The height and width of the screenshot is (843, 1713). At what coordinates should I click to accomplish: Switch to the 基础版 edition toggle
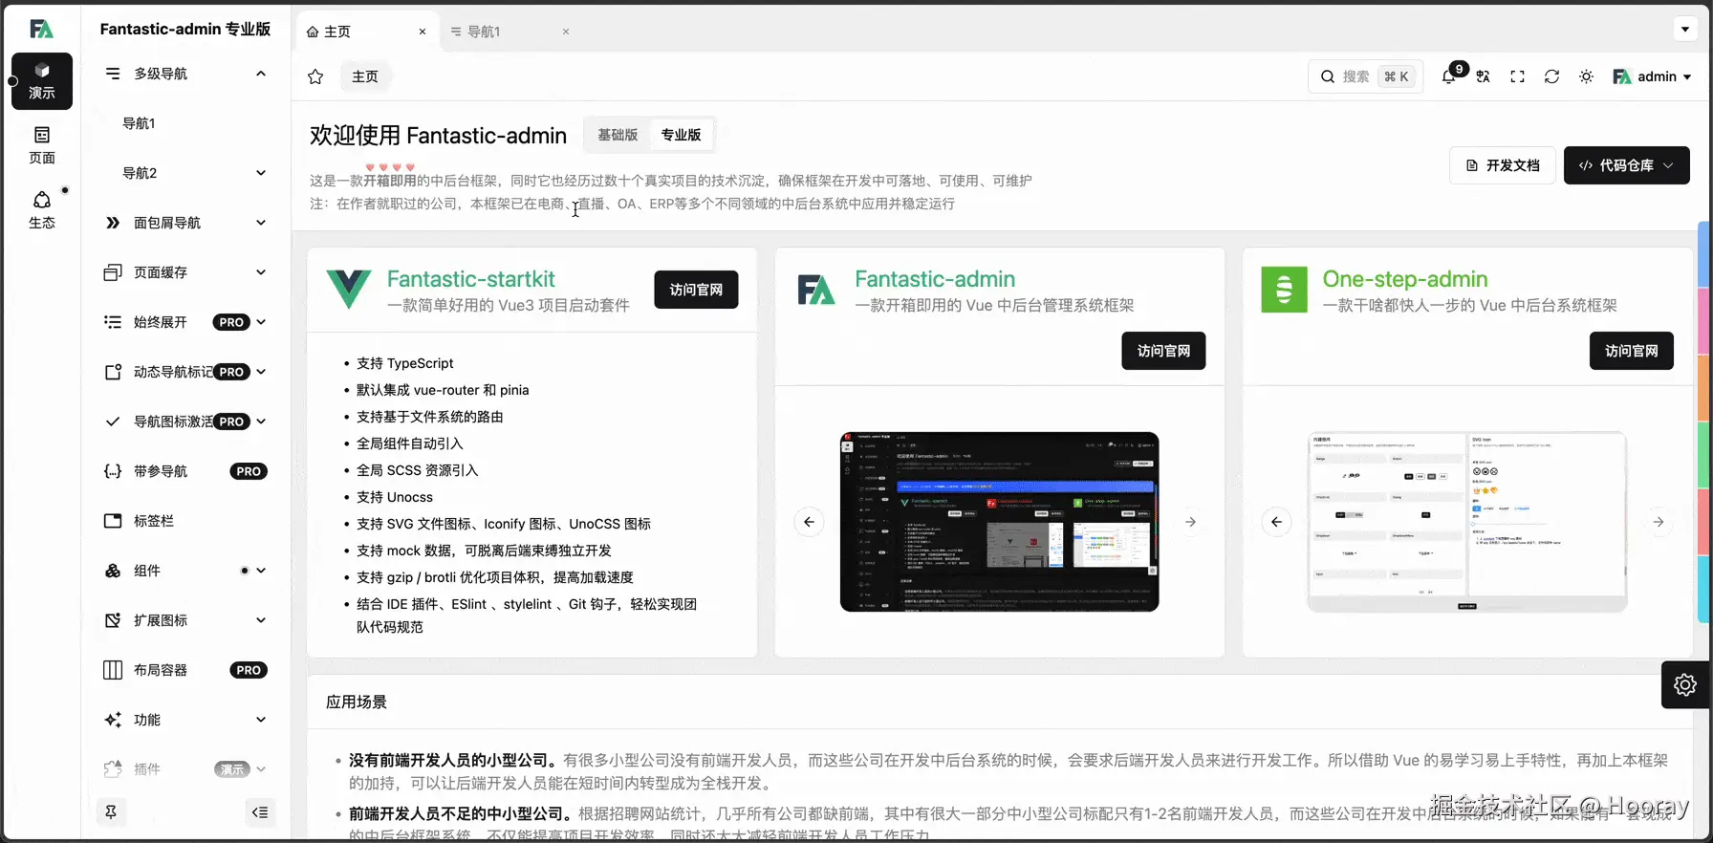click(x=618, y=135)
